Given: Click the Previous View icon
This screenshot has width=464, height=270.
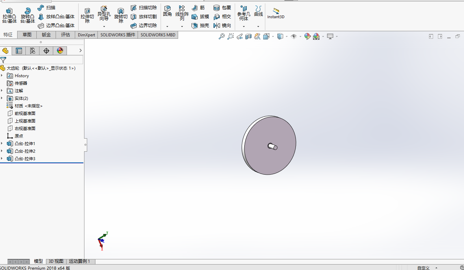Looking at the screenshot, I should tap(240, 36).
